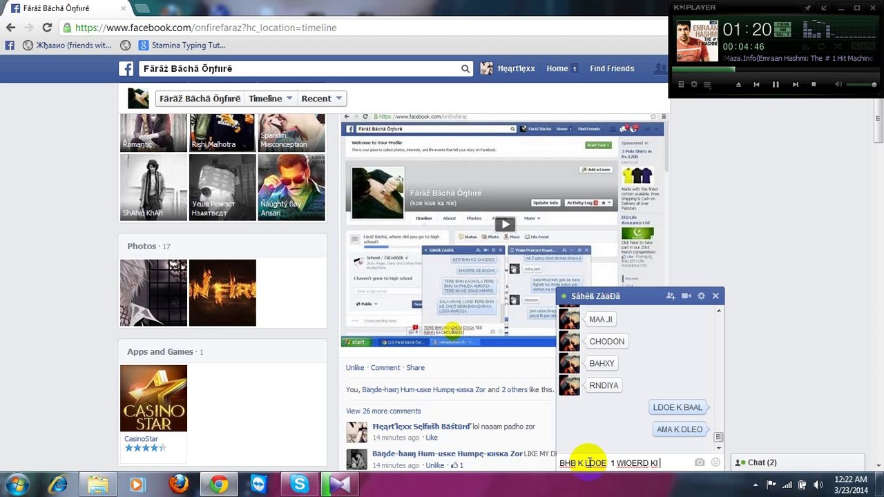Launch Internet Explorer from taskbar
The image size is (884, 497).
[x=58, y=485]
